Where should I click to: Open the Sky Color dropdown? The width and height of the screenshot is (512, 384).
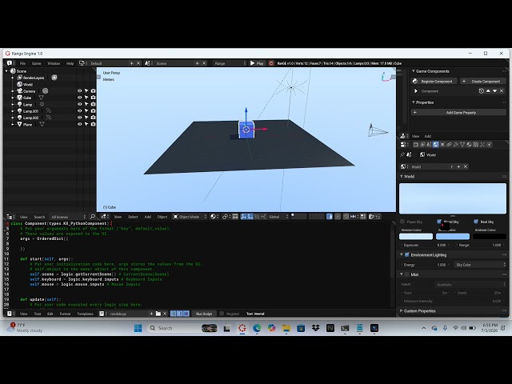pos(480,265)
